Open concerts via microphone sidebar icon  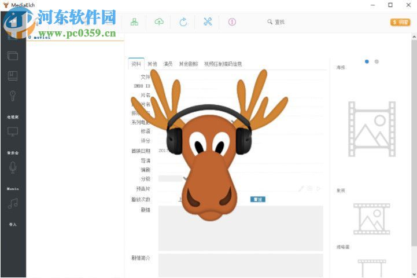13,167
